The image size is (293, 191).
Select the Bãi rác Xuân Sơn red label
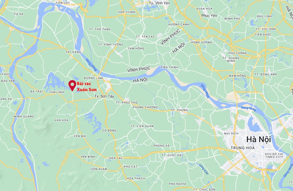[87, 87]
